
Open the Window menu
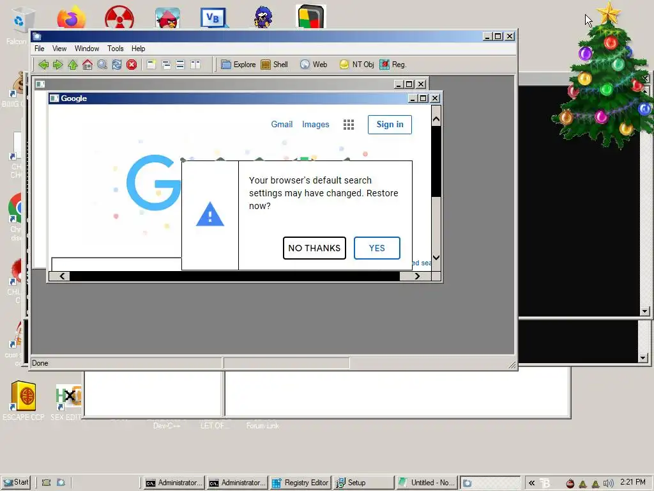[87, 49]
